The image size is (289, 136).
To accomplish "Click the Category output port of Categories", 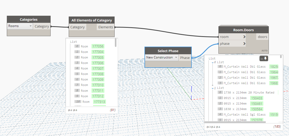I will (42, 26).
